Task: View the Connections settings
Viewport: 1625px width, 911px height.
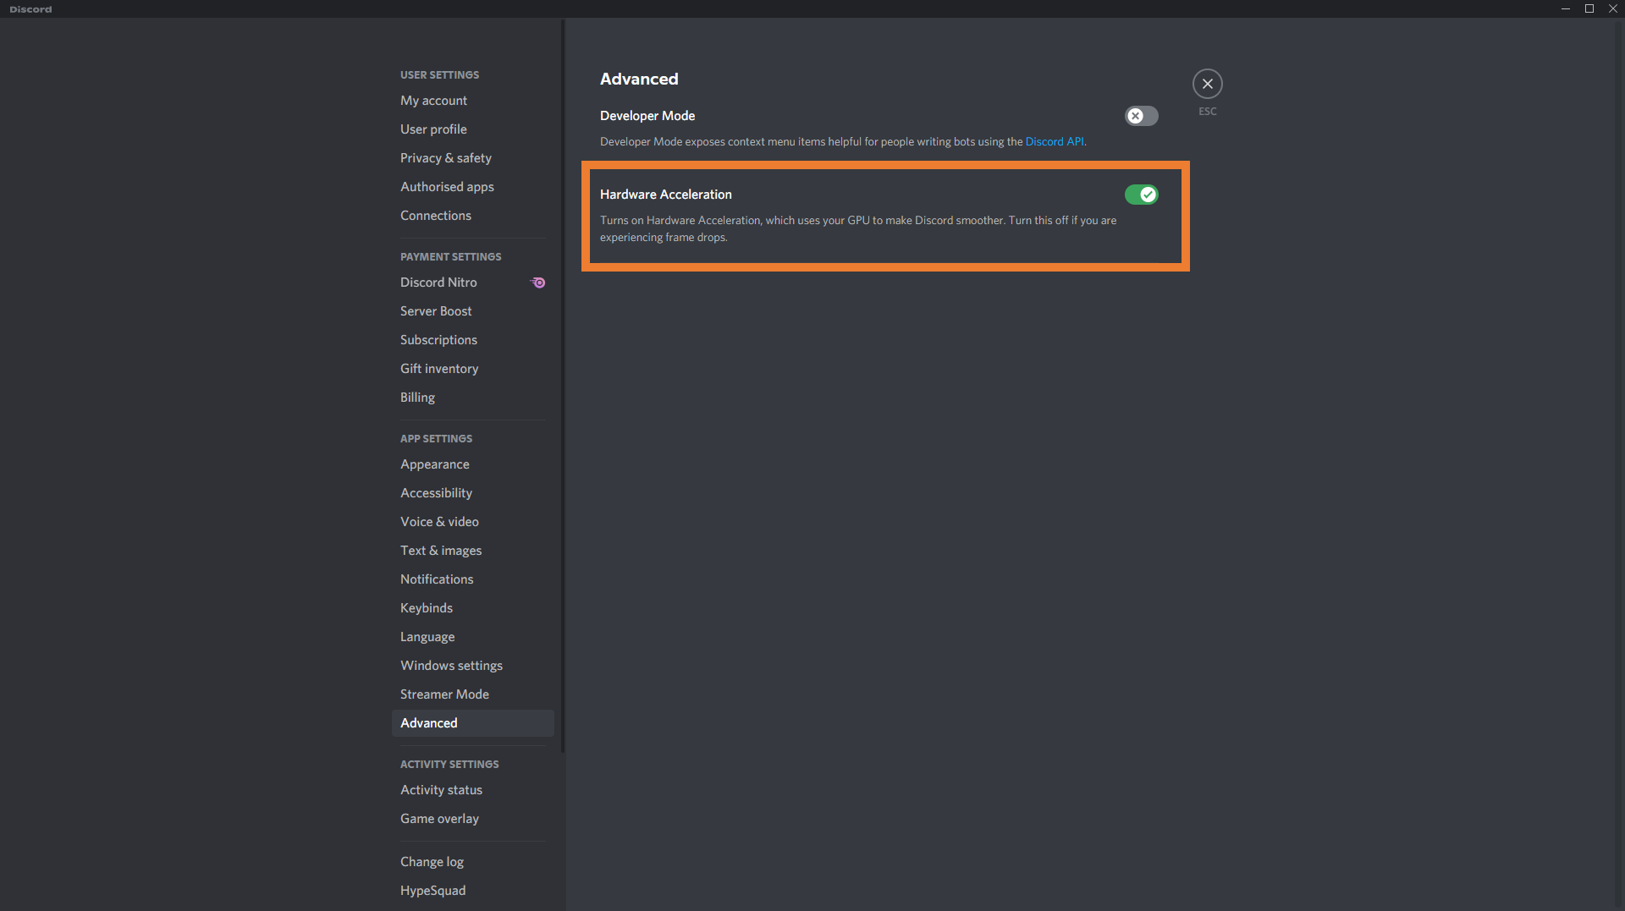Action: pos(435,216)
